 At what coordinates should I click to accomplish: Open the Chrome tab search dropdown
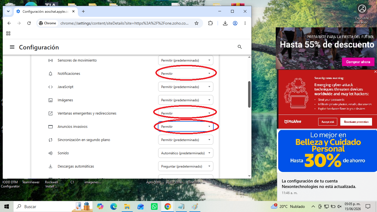[8, 11]
